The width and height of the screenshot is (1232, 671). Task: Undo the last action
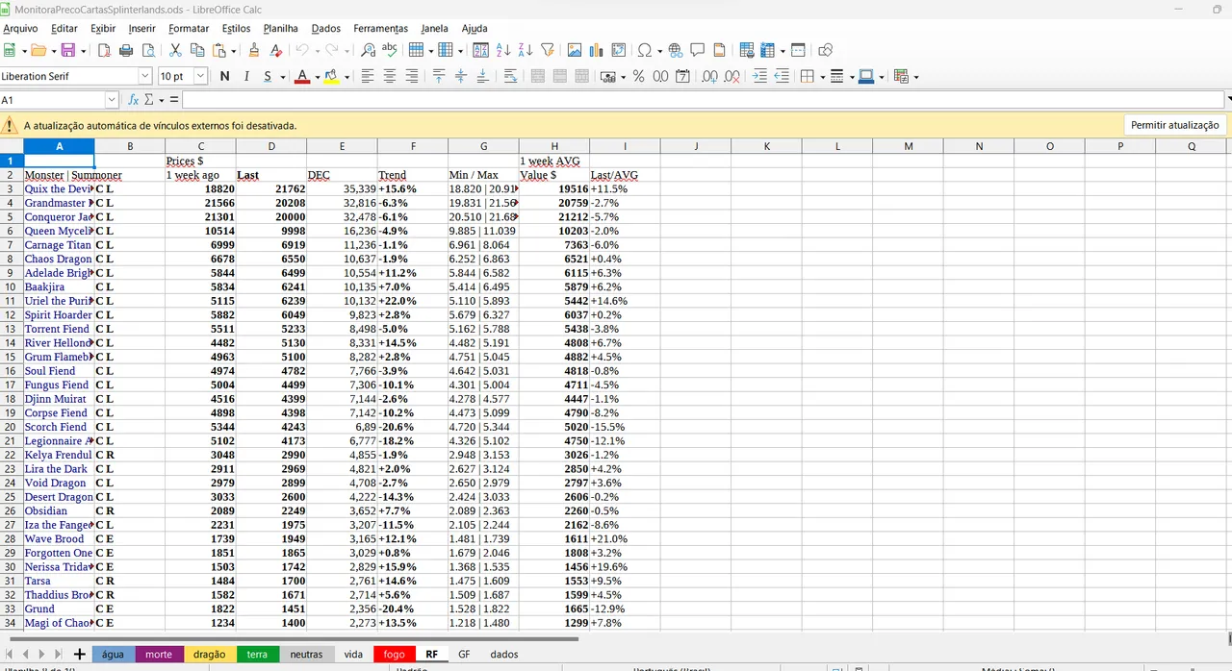[302, 50]
